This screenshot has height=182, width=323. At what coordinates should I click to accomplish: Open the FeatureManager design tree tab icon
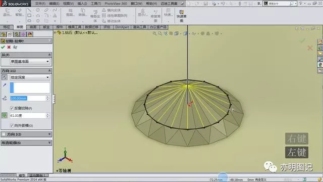(4, 34)
